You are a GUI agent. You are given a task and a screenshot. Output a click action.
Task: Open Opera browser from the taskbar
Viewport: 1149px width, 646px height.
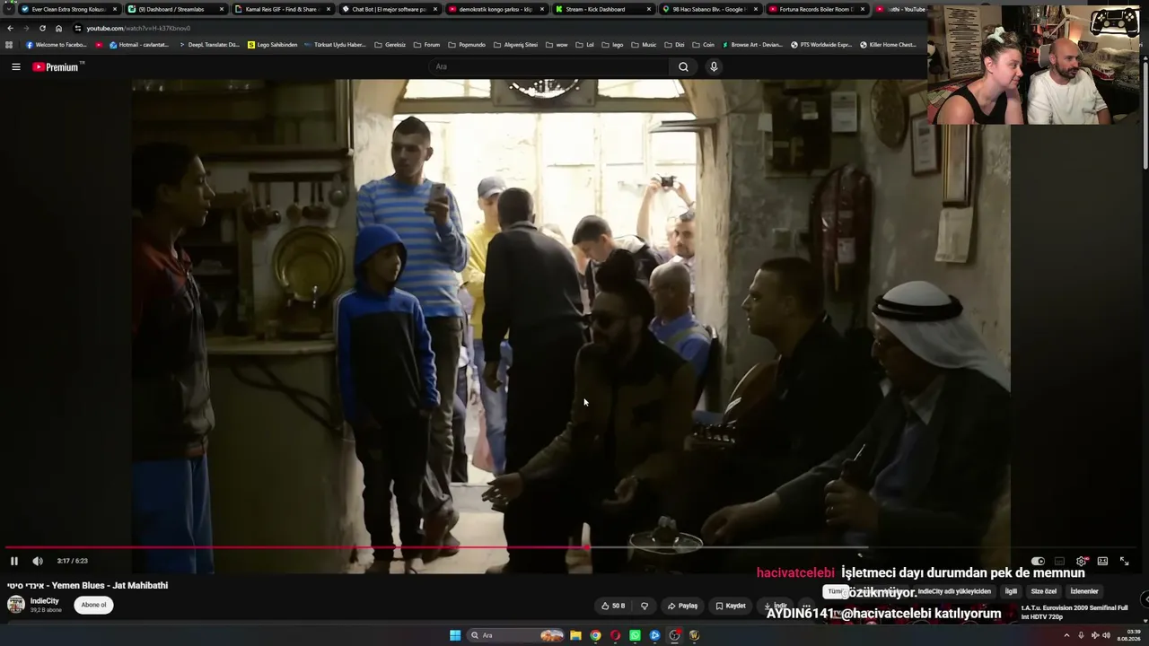point(615,635)
